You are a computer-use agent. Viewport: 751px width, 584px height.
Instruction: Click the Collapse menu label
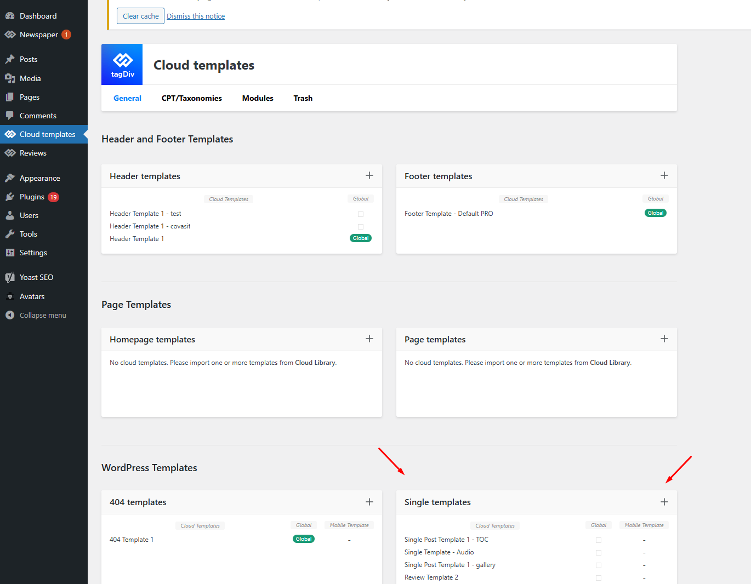tap(43, 315)
